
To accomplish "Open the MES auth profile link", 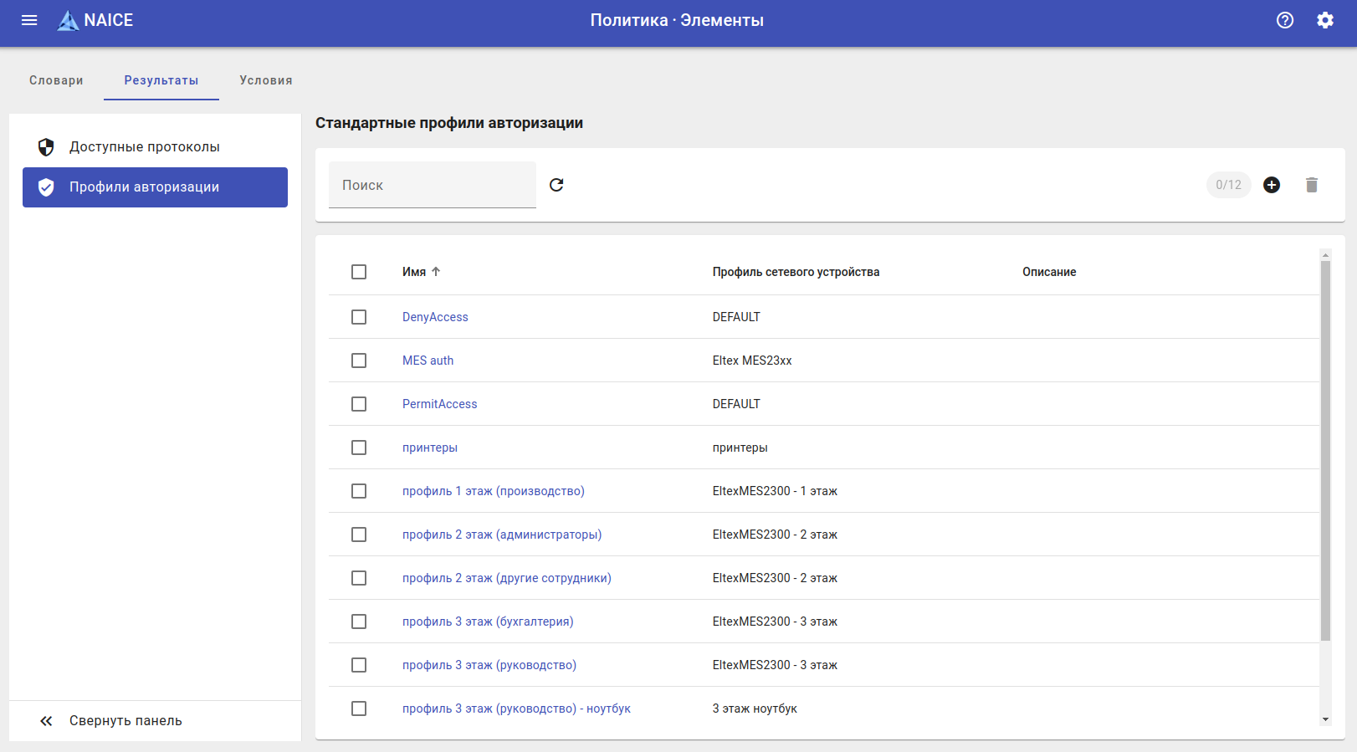I will point(428,361).
